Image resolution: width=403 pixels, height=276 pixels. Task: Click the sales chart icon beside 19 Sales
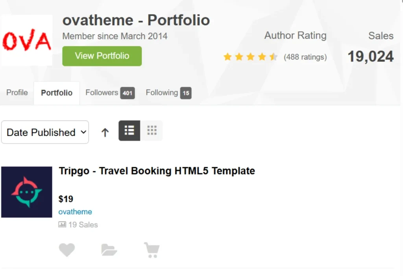click(x=62, y=224)
